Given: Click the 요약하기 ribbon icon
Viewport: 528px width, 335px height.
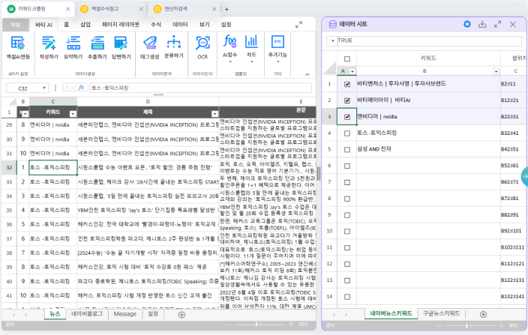Looking at the screenshot, I should tap(73, 47).
